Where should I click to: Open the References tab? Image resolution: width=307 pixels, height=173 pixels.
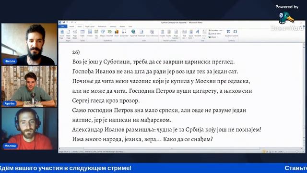click(x=102, y=26)
